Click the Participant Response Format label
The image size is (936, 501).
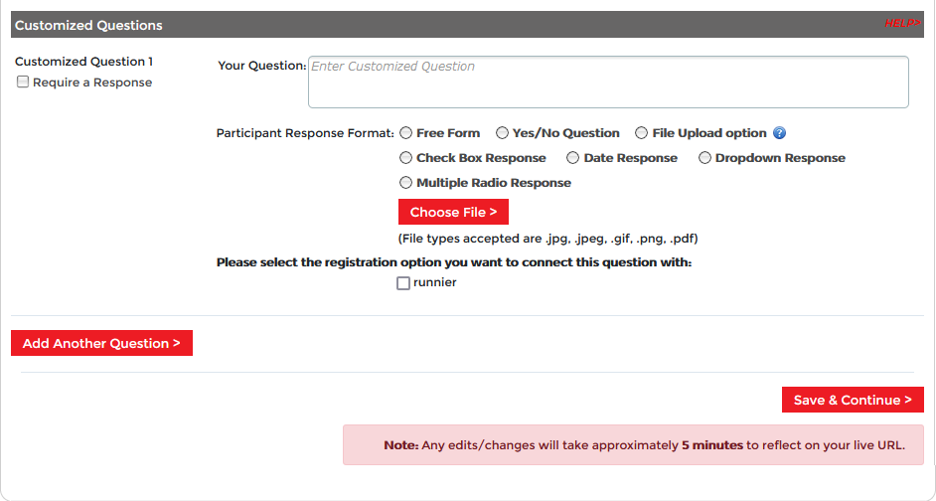pos(305,133)
